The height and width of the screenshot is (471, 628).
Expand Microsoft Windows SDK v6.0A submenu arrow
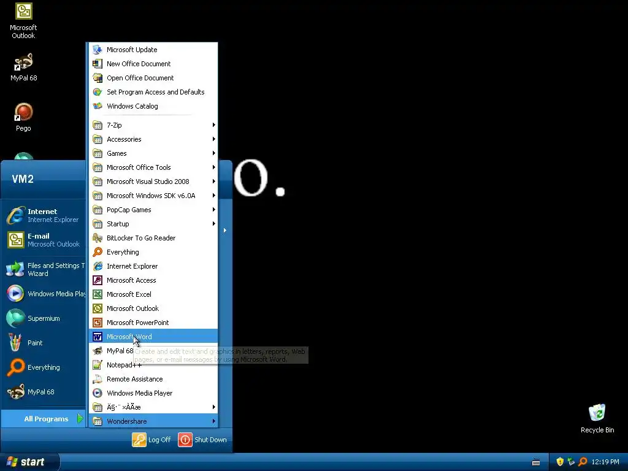point(214,196)
